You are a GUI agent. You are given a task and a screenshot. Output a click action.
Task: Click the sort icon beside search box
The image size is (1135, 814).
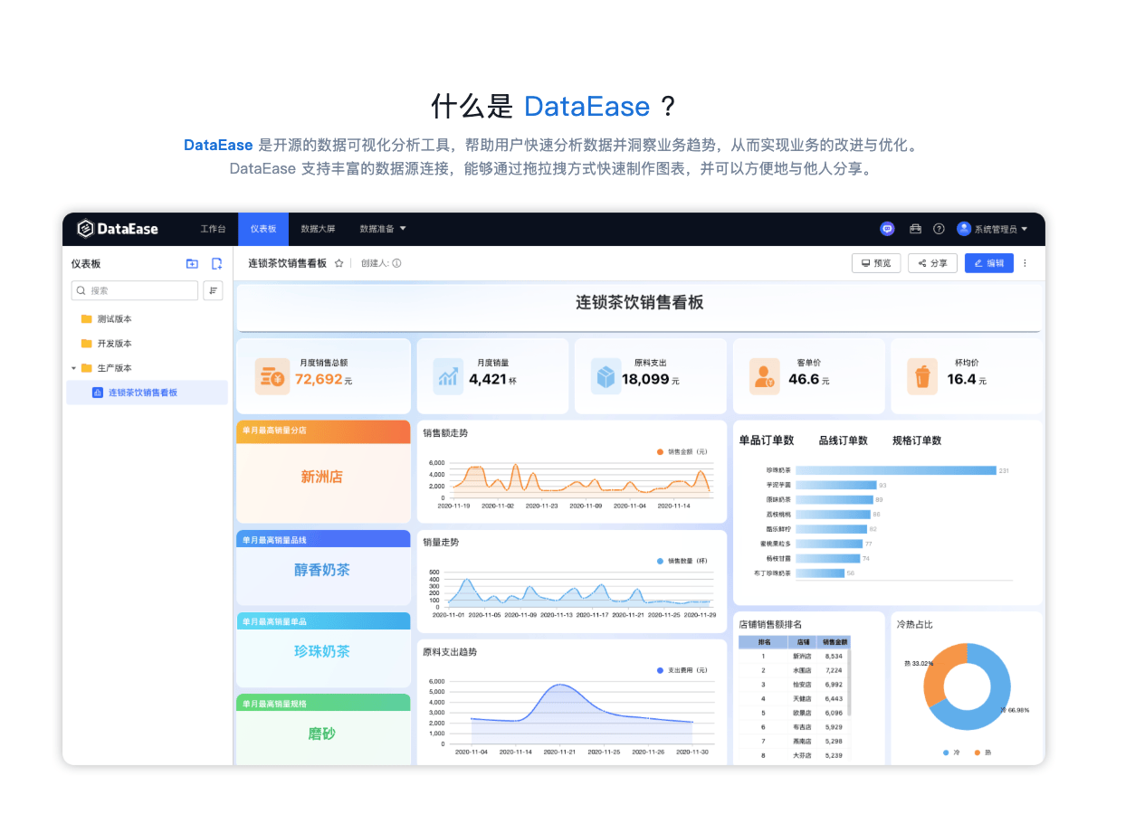pos(213,290)
